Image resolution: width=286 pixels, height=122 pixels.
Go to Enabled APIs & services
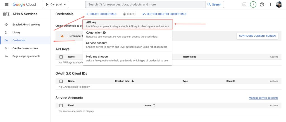click(26, 24)
